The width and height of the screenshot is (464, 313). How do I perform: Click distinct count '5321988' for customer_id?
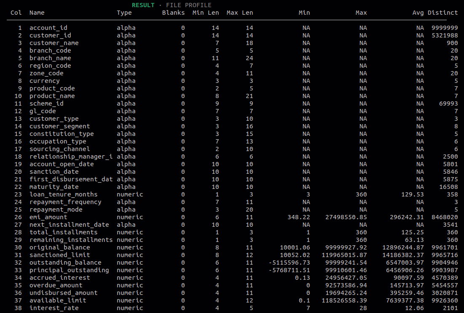(445, 35)
